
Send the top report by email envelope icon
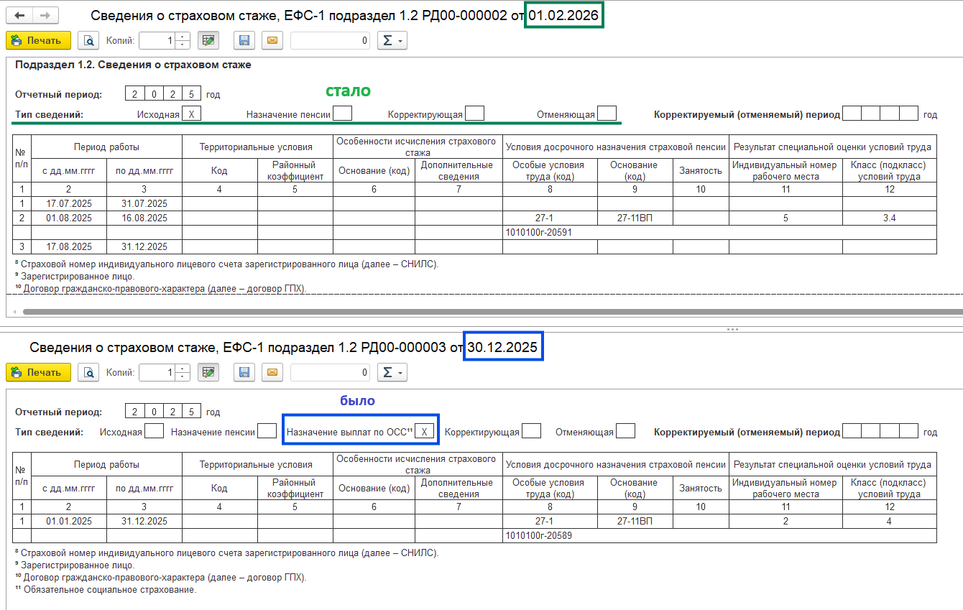[272, 41]
